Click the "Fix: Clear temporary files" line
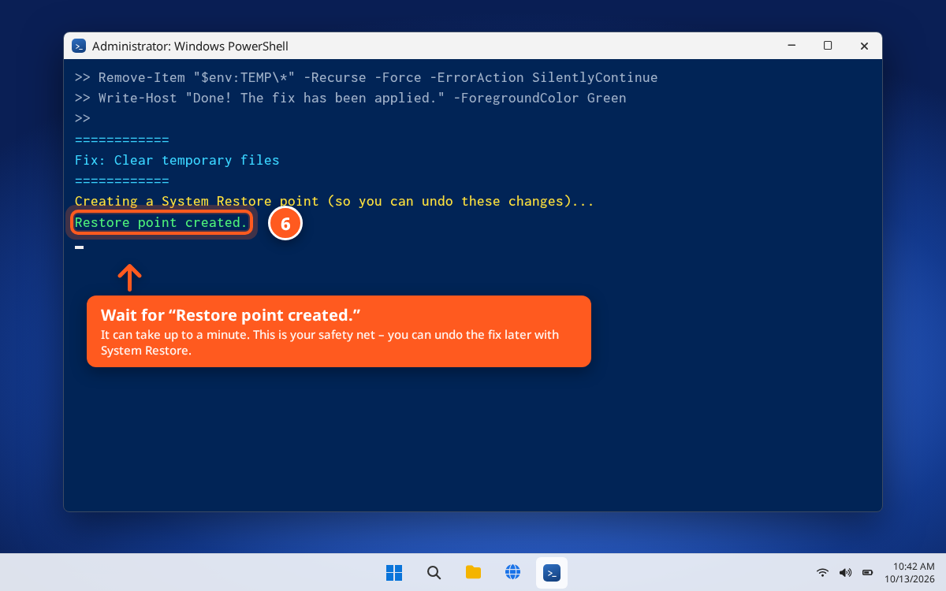 click(x=177, y=160)
